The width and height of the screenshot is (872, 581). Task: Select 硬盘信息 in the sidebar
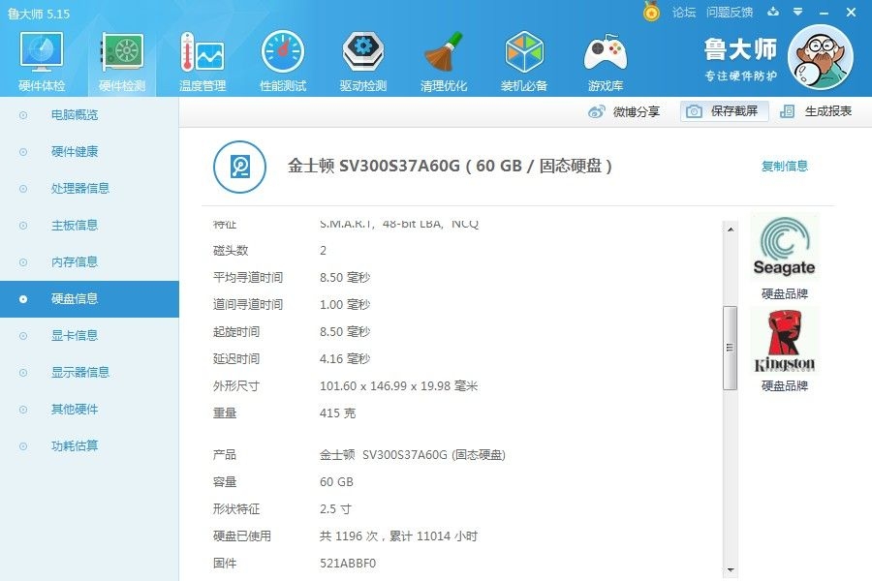89,299
